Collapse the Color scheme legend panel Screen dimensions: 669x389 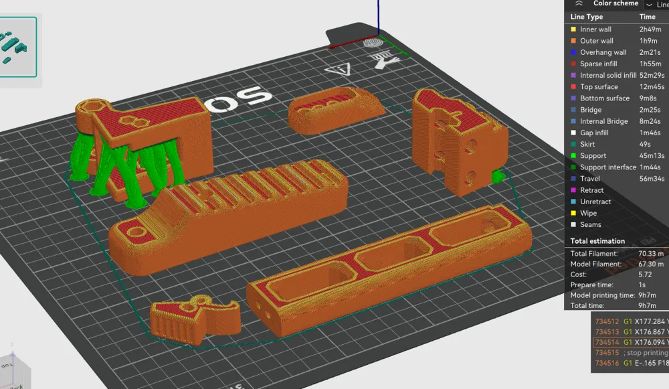point(579,3)
